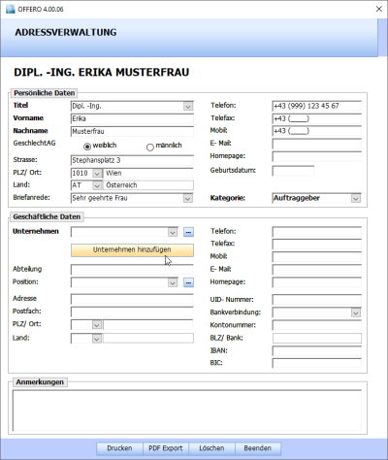Expand the personal PLZ dropdown showing 1010
The width and height of the screenshot is (388, 460).
[97, 174]
